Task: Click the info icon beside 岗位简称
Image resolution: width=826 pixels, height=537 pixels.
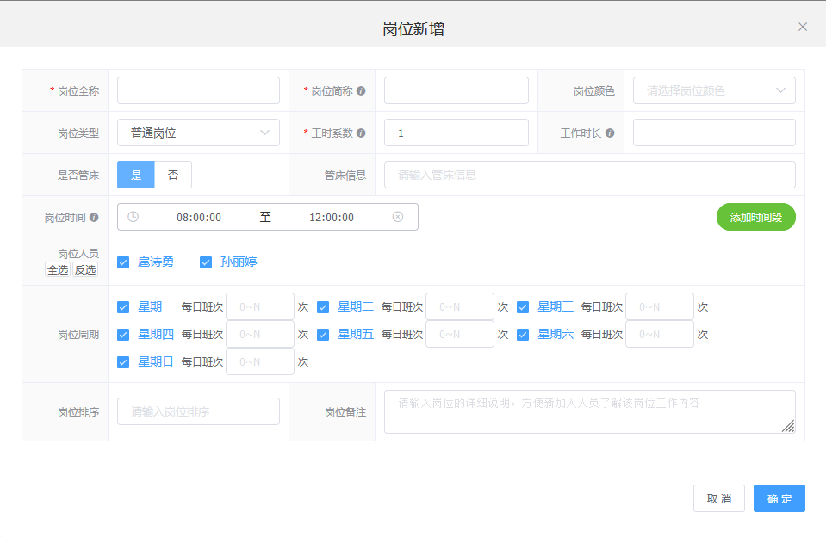Action: pyautogui.click(x=361, y=91)
